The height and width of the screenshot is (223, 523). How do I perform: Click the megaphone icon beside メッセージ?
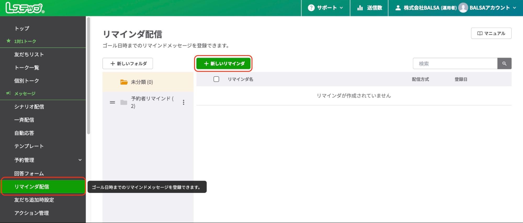tap(8, 93)
